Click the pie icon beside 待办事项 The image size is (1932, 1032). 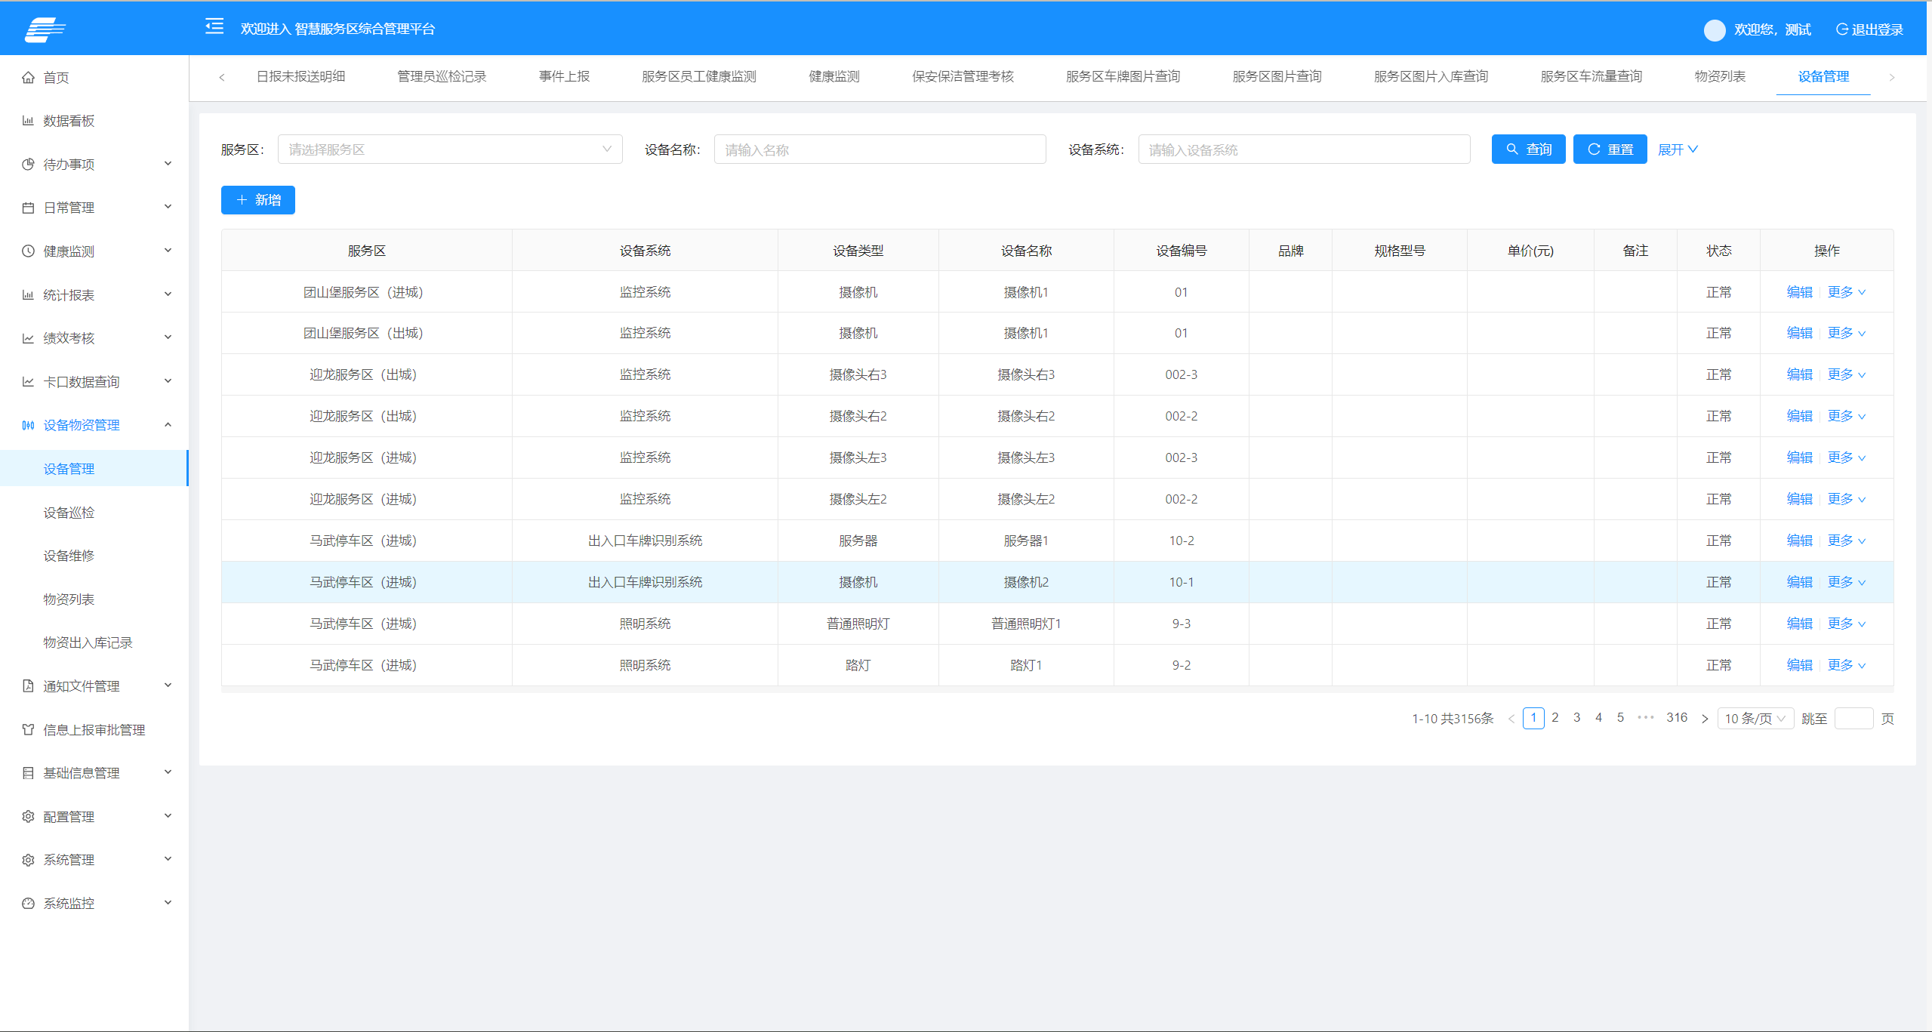(x=28, y=165)
